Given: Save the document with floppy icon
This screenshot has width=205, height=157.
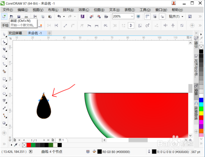Looking at the screenshot, I should point(19,16).
